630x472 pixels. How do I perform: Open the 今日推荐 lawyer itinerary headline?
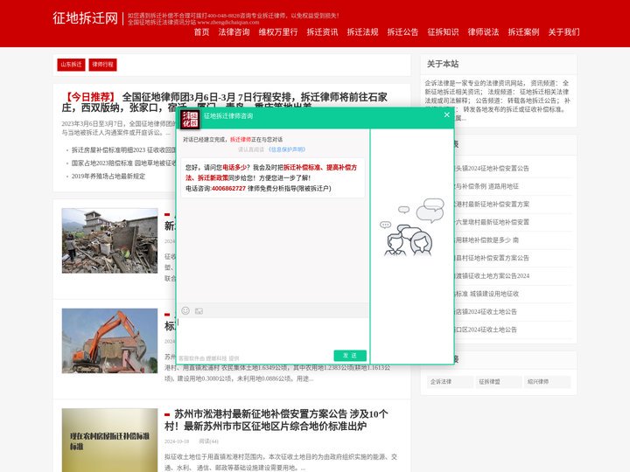coord(224,102)
